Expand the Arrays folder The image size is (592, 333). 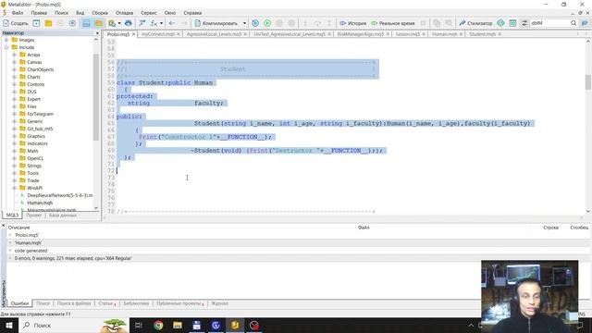pos(15,55)
